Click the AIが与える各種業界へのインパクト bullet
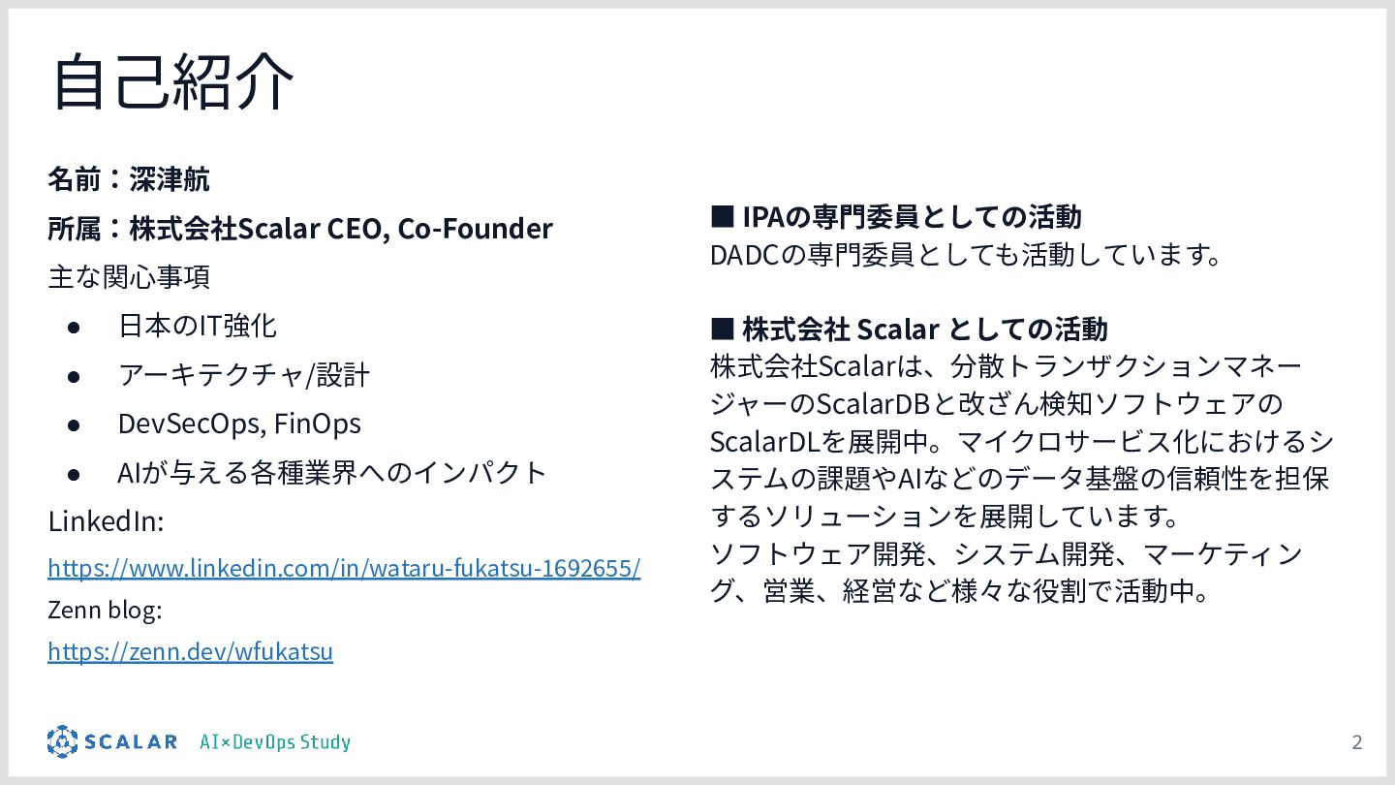 coord(332,472)
